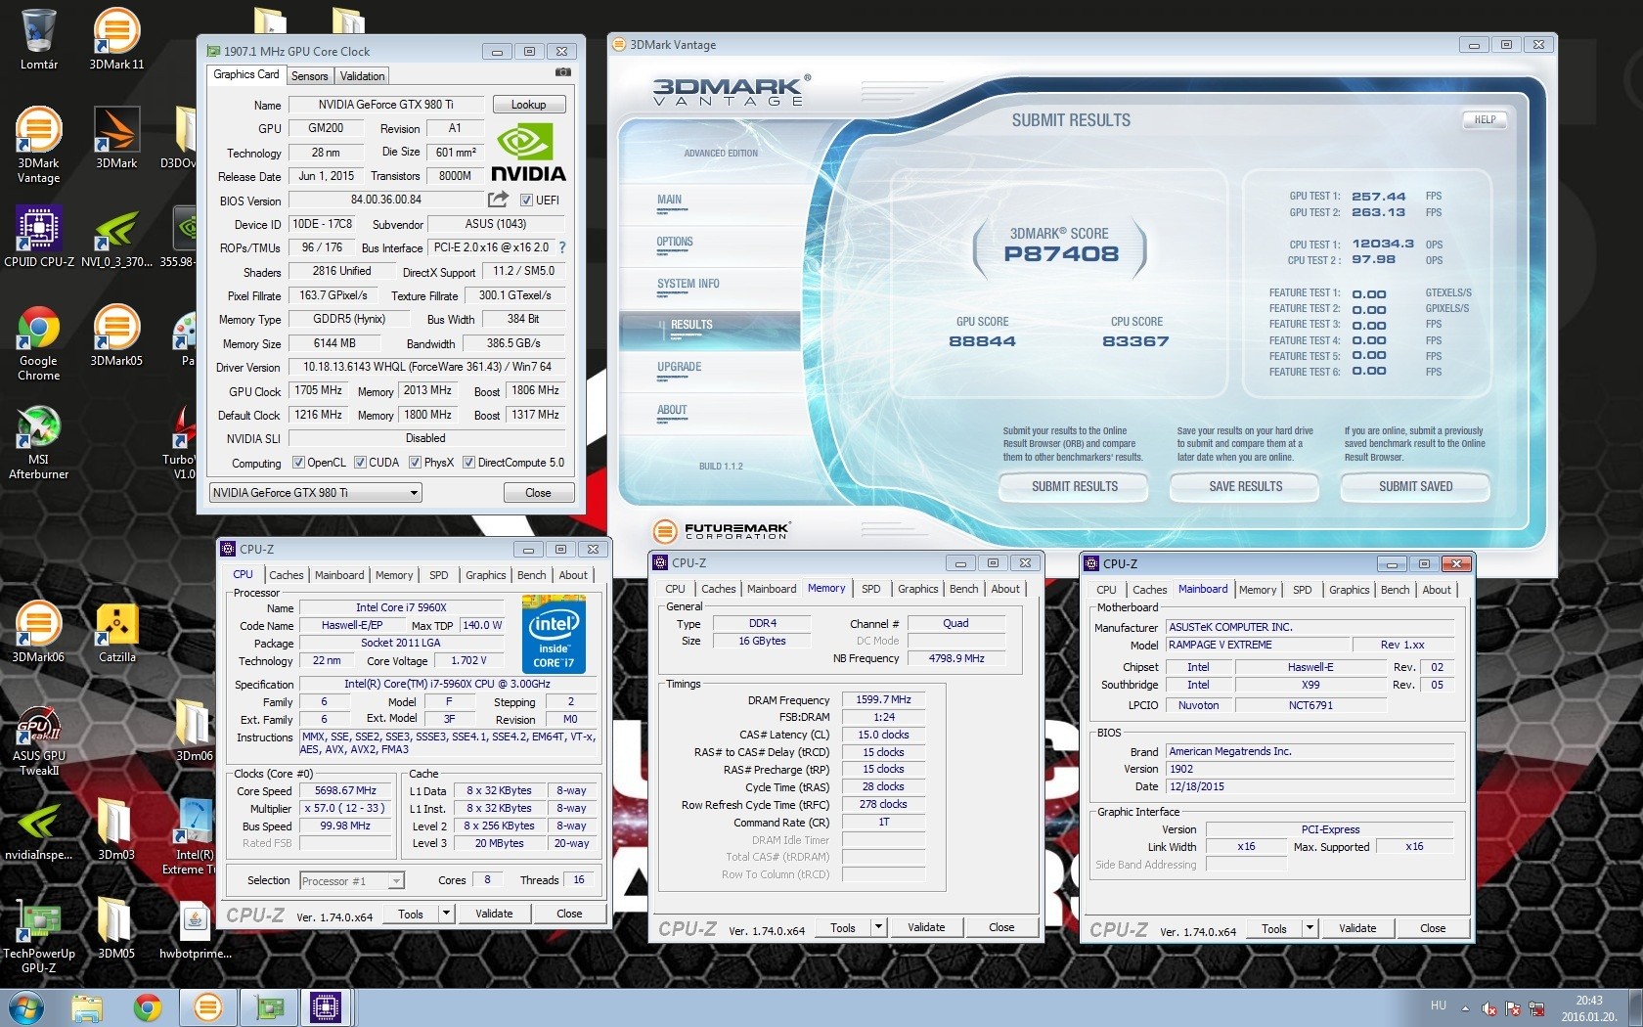Image resolution: width=1643 pixels, height=1027 pixels.
Task: Click the volume tray icon
Action: 1489,1008
